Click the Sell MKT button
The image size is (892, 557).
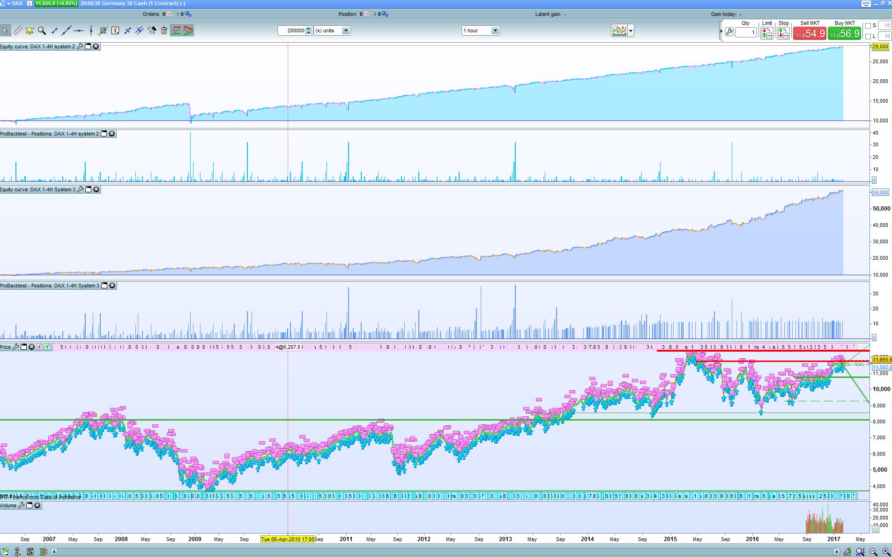point(810,33)
